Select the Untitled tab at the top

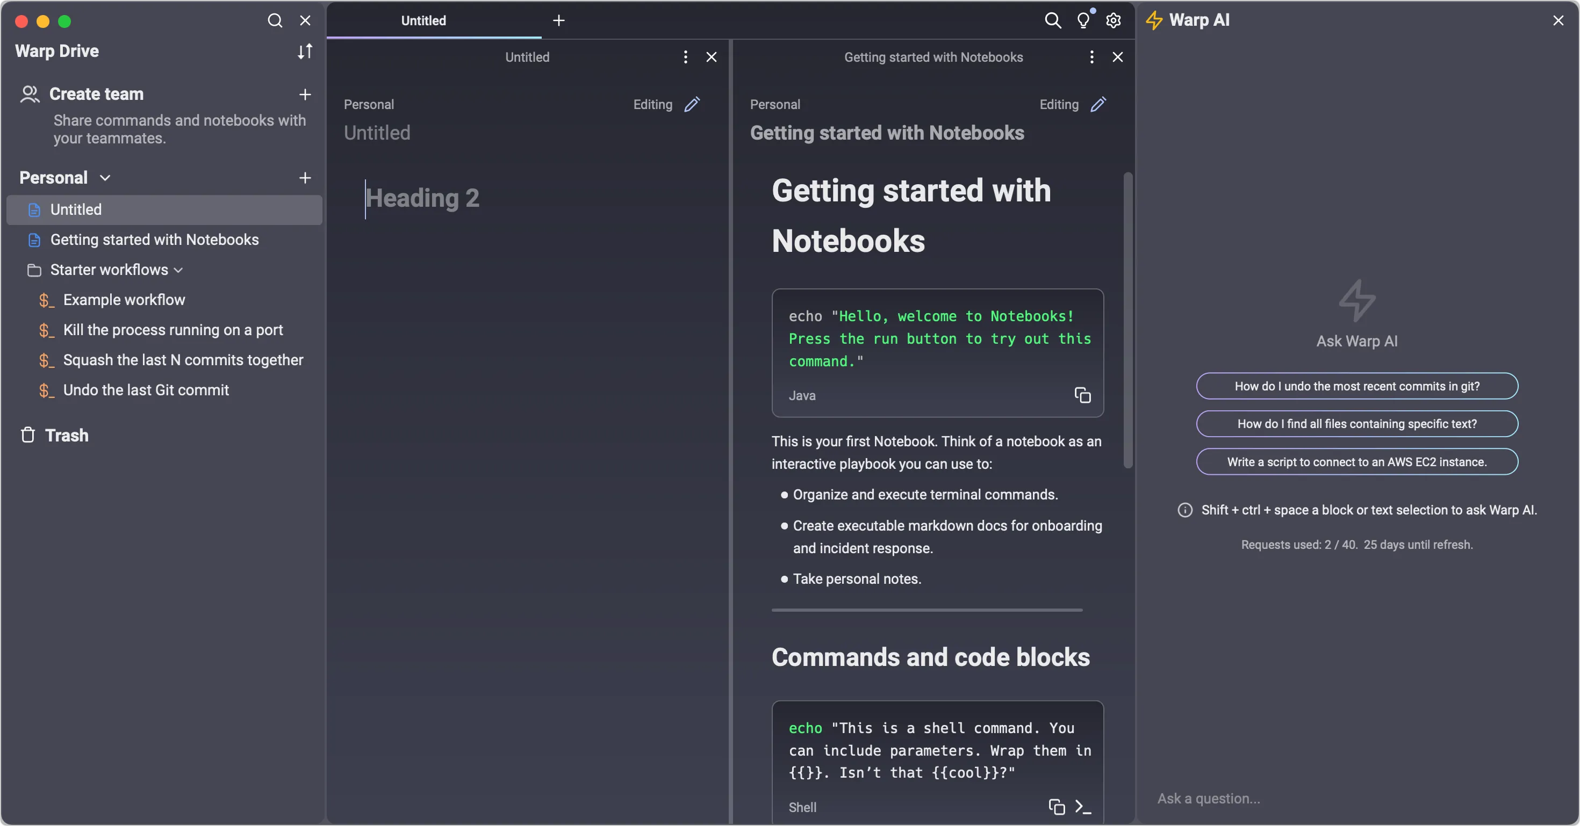click(x=423, y=21)
